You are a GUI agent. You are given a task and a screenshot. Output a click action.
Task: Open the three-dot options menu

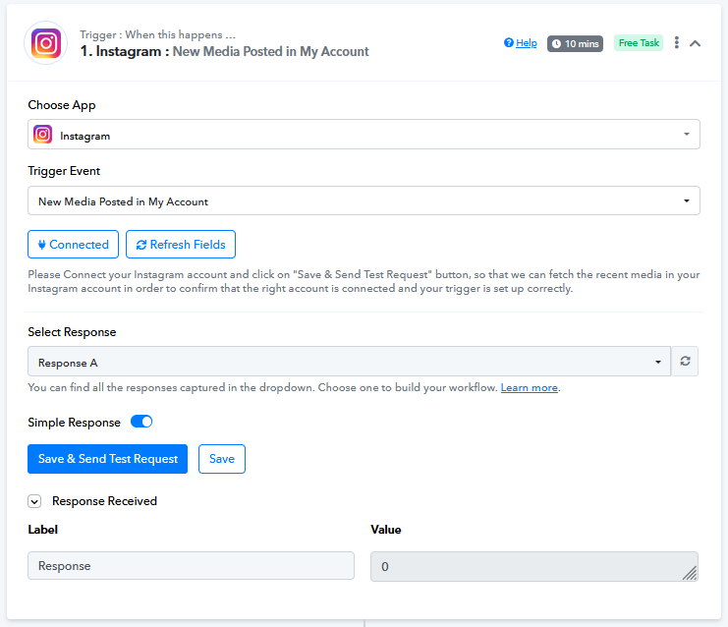point(677,42)
